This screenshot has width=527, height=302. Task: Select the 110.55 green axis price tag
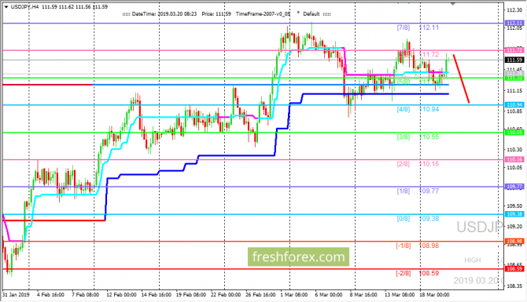tap(514, 133)
